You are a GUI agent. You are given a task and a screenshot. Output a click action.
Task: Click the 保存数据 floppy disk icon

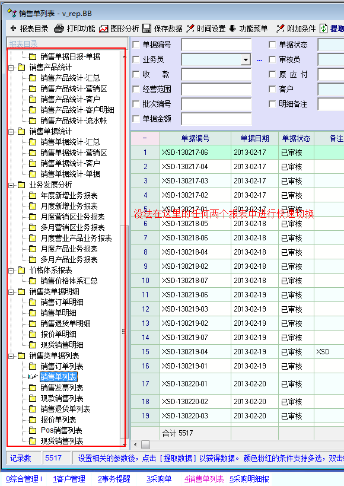tap(147, 28)
